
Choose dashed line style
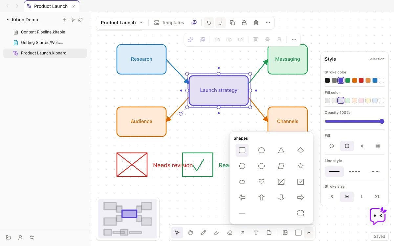(x=355, y=172)
